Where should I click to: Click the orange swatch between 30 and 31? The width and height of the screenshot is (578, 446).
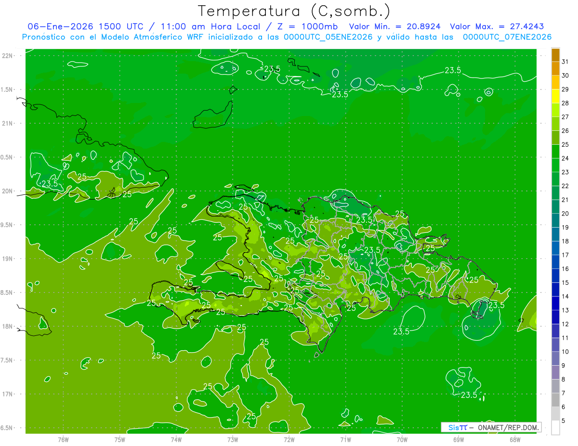(555, 69)
